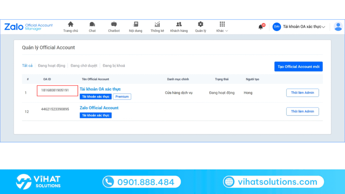Open the Chat speech bubble icon

pos(92,24)
